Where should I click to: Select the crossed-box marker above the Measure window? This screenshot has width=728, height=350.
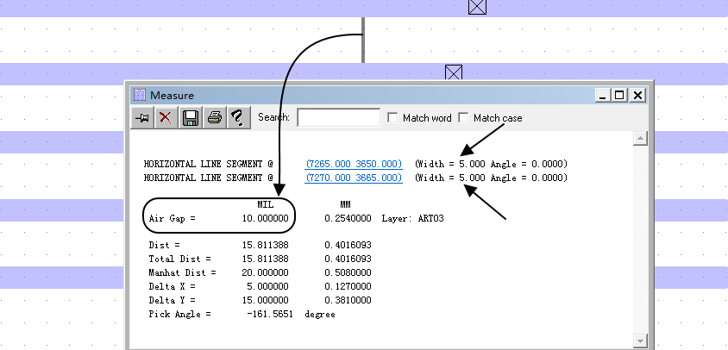coord(454,72)
